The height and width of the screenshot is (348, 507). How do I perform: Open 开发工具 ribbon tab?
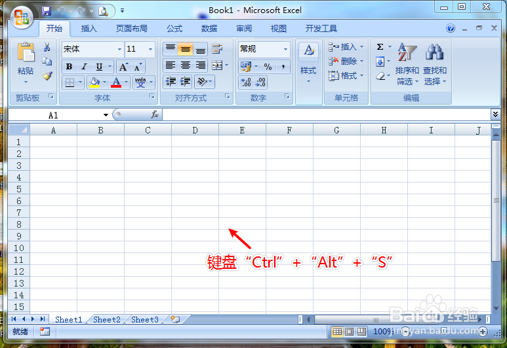tap(321, 29)
